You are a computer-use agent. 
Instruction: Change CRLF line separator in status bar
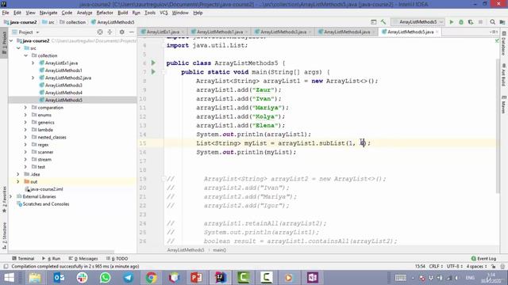coord(436,266)
